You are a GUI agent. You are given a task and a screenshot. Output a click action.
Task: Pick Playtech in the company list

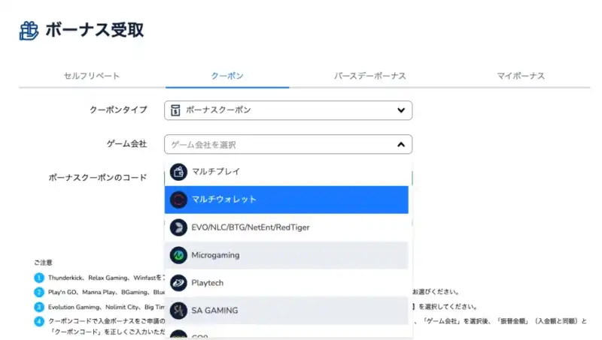pos(287,283)
